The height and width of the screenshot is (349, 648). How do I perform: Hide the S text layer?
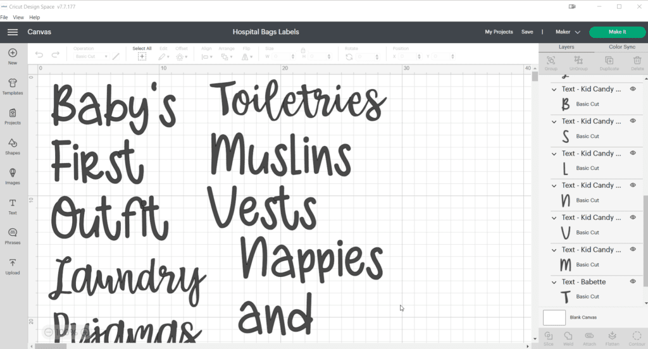(x=633, y=121)
